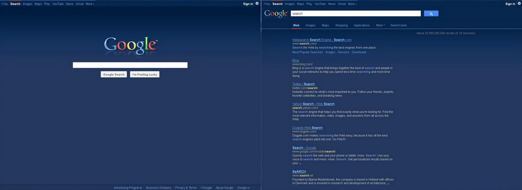The width and height of the screenshot is (522, 190).
Task: Click Services sublink under Search.com
Action: [x=343, y=52]
